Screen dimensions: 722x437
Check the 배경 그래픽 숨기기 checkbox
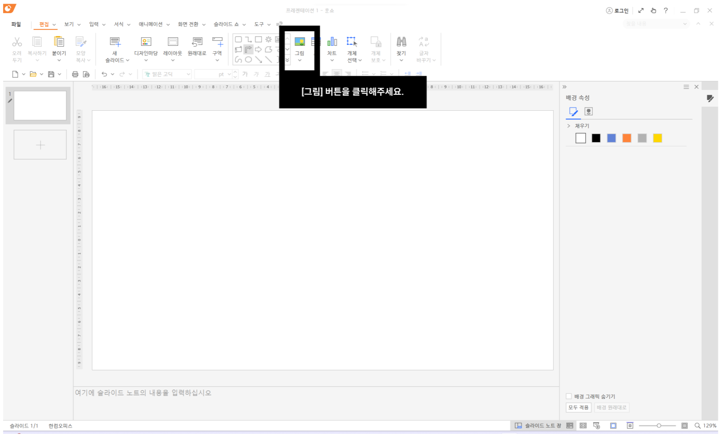click(x=569, y=396)
